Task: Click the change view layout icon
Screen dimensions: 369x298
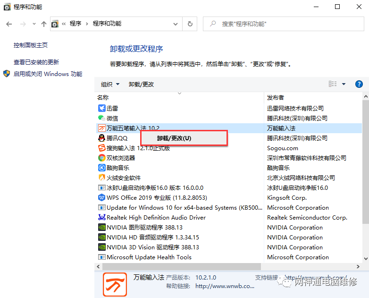Action: pos(333,84)
